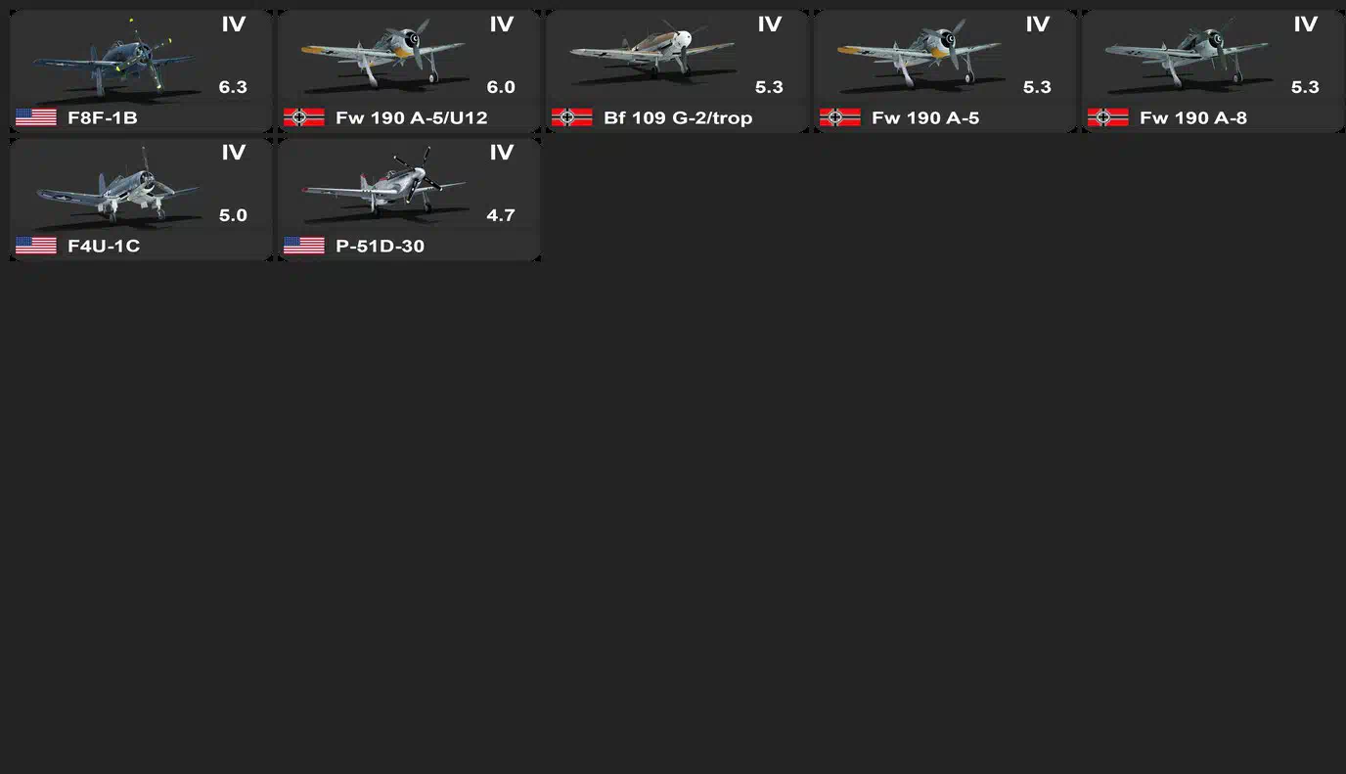
Task: Click the German flag next to Fw 190 A-5/U12
Action: 304,117
